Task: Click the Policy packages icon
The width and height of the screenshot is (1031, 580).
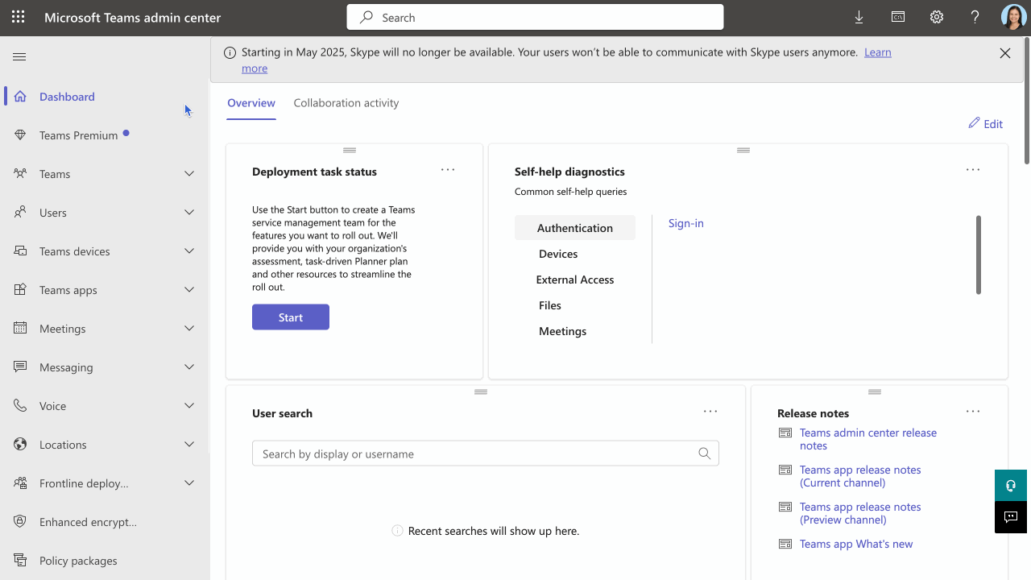Action: point(20,560)
